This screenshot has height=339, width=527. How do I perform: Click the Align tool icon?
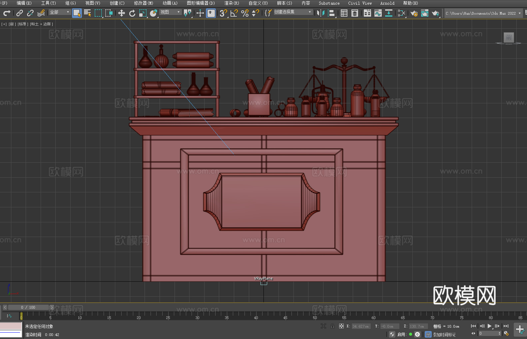(x=331, y=13)
